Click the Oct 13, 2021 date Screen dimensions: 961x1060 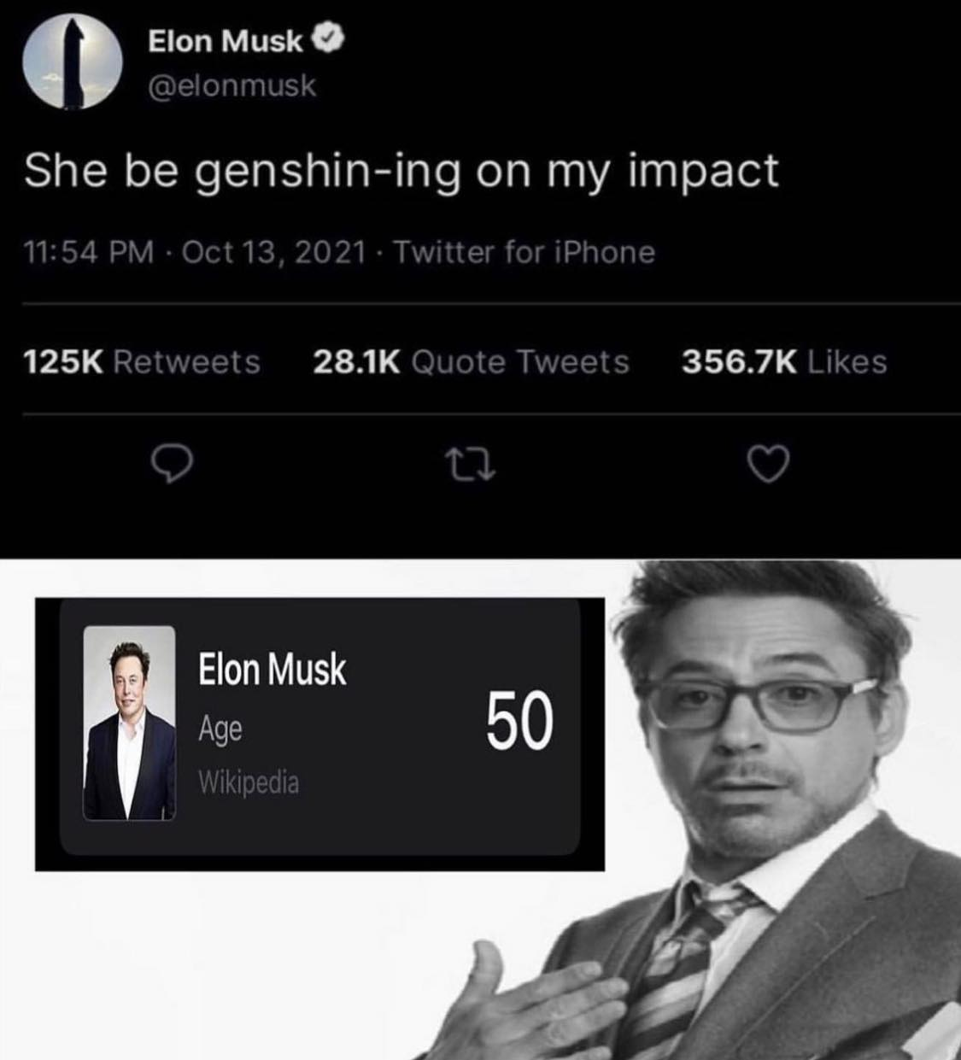point(274,252)
